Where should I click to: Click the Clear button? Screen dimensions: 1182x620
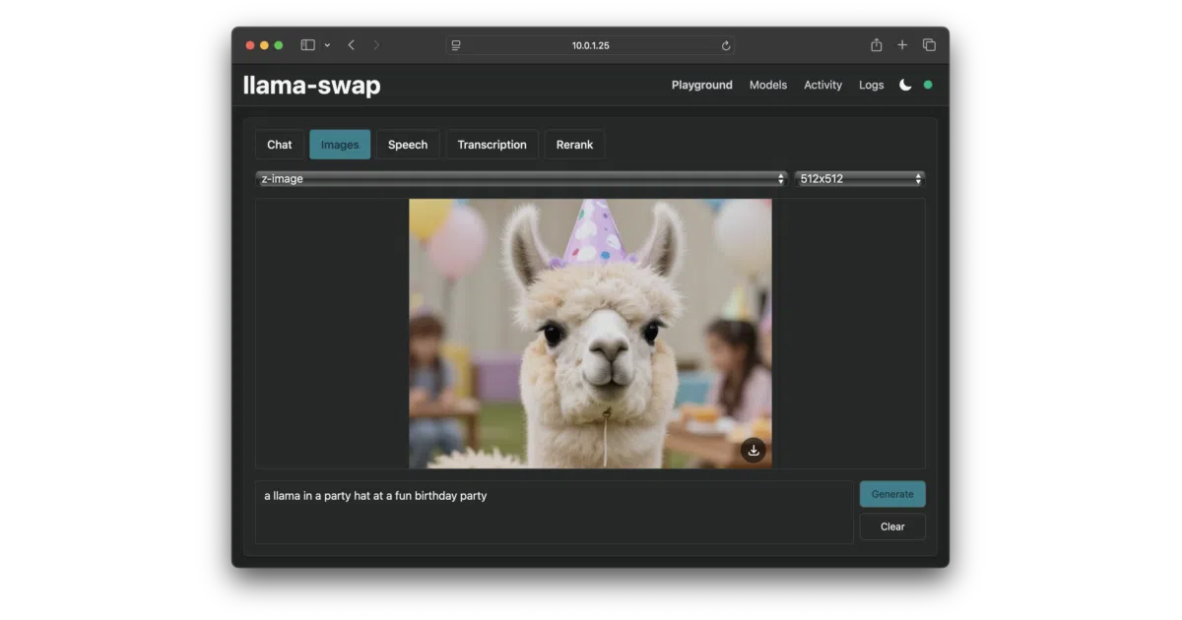point(892,527)
